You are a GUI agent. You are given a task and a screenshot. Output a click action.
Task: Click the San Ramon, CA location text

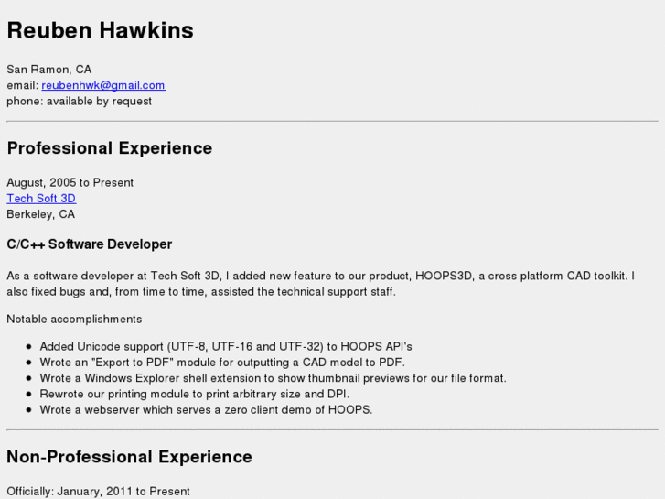49,70
